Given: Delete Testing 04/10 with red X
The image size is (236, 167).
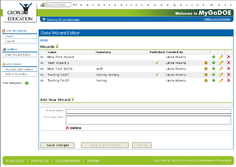Looking at the screenshot, I should point(229,80).
